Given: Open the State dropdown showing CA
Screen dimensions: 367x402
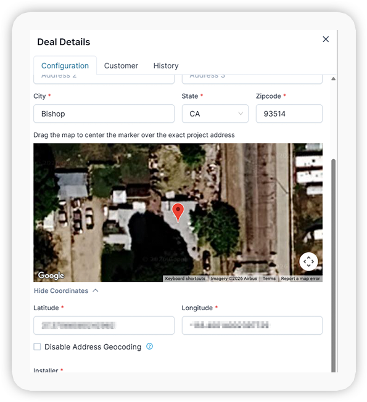Looking at the screenshot, I should coord(215,113).
